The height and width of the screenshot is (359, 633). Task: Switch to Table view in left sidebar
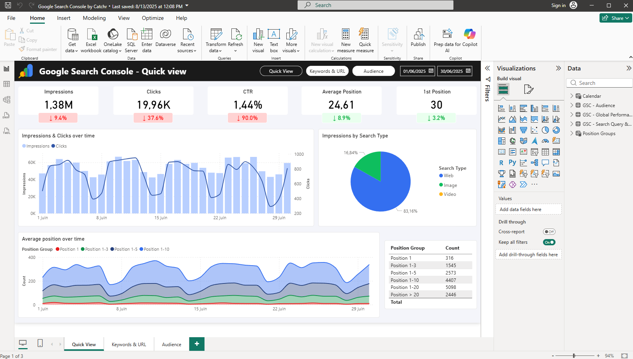[6, 84]
